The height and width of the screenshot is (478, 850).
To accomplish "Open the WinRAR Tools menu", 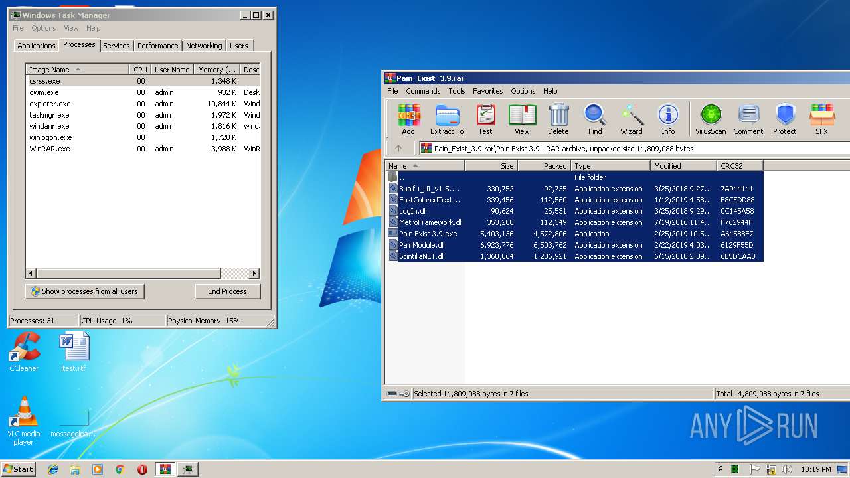I will coord(457,91).
